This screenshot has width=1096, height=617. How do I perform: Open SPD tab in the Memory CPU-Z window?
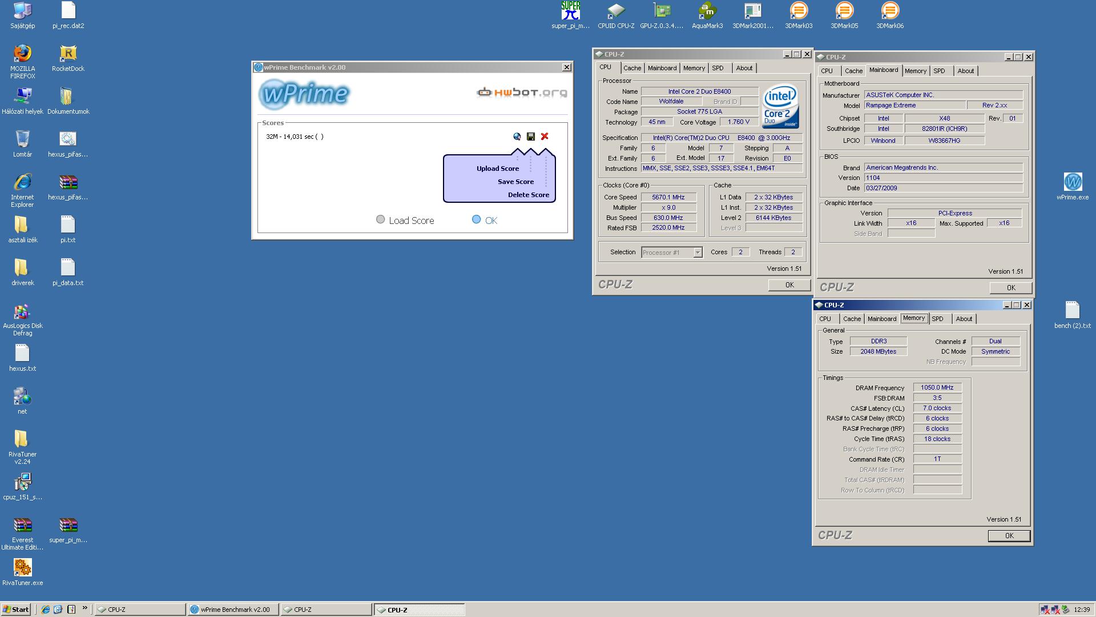[x=937, y=319]
